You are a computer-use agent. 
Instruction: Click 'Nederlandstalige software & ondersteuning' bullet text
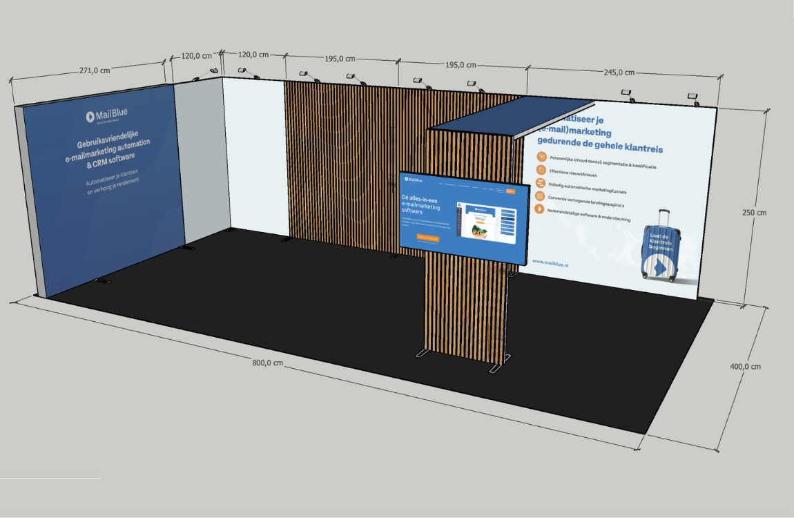(588, 215)
